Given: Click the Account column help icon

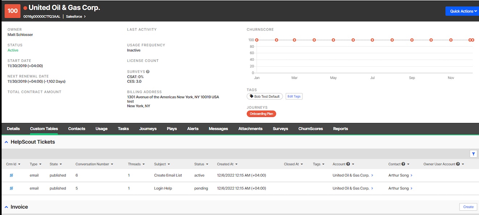Looking at the screenshot, I should [x=348, y=164].
